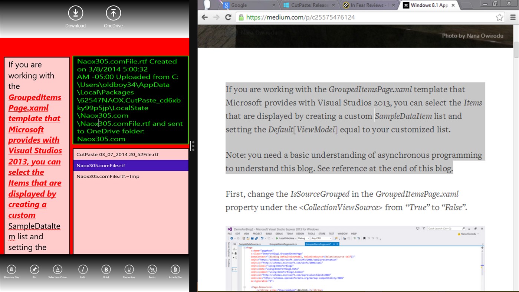Click the medium.com address bar
The image size is (519, 292).
tap(370, 17)
